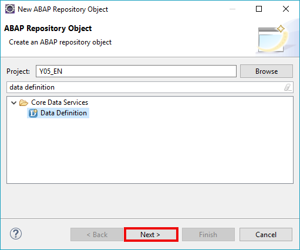
Task: Click the Eclipse icon in title bar
Action: point(10,9)
